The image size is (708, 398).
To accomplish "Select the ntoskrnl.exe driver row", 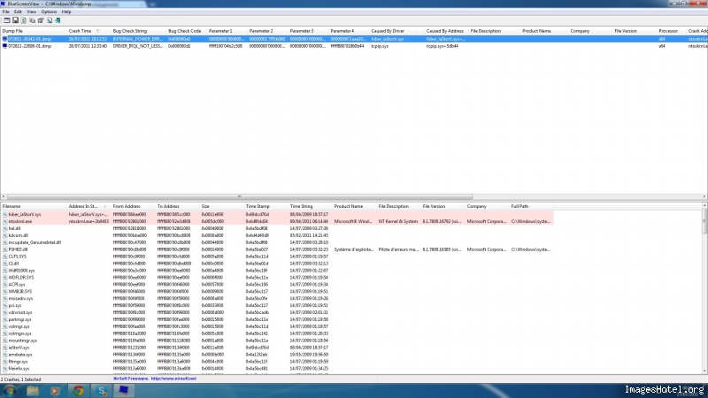I will pyautogui.click(x=277, y=222).
